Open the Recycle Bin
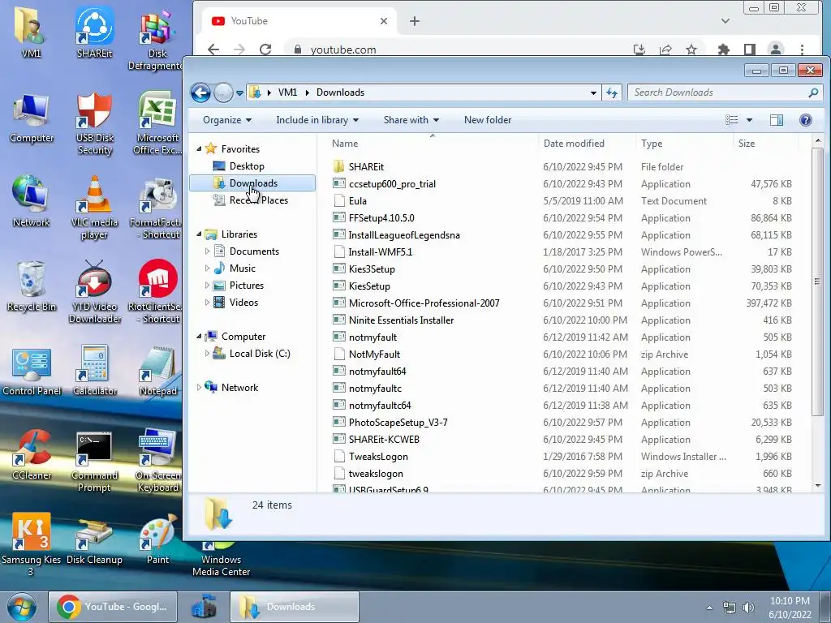The height and width of the screenshot is (623, 831). point(32,286)
